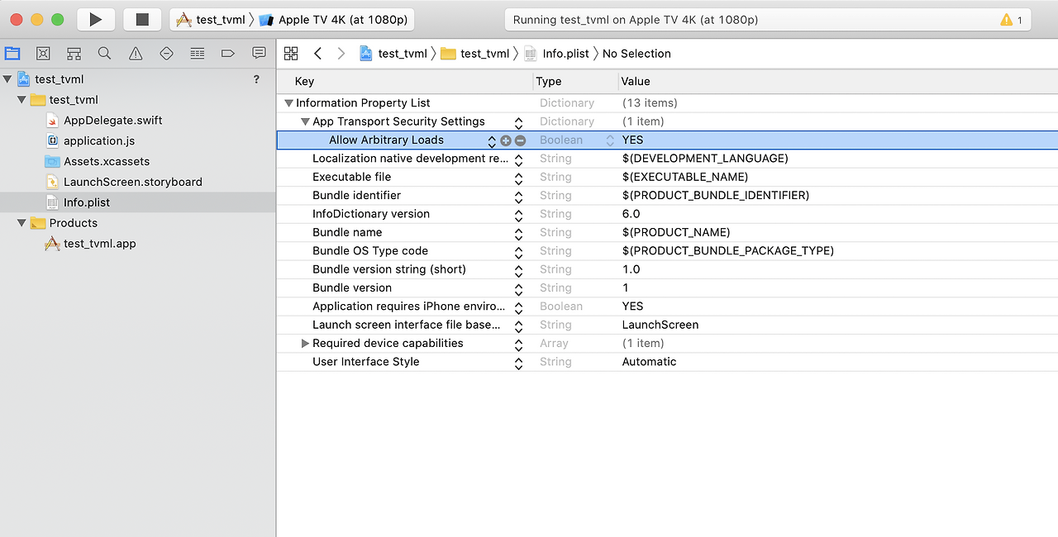This screenshot has height=537, width=1058.
Task: Run the project with the Play button
Action: pos(96,19)
